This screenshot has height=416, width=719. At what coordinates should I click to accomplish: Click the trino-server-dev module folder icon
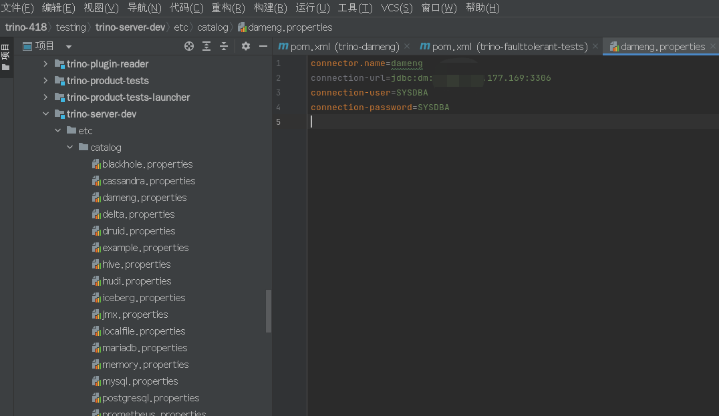click(59, 114)
